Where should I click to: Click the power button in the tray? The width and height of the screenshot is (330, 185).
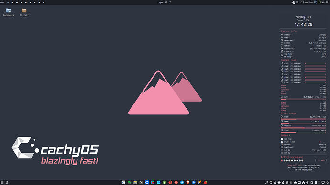coord(328,183)
